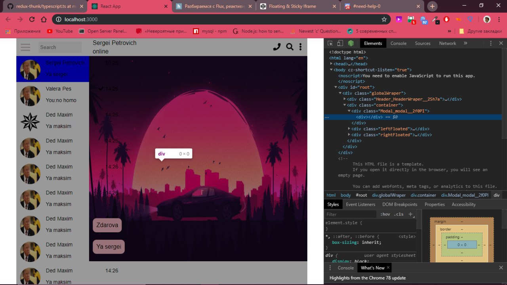Image resolution: width=507 pixels, height=285 pixels.
Task: Select div.container in the breadcrumb
Action: pyautogui.click(x=423, y=195)
